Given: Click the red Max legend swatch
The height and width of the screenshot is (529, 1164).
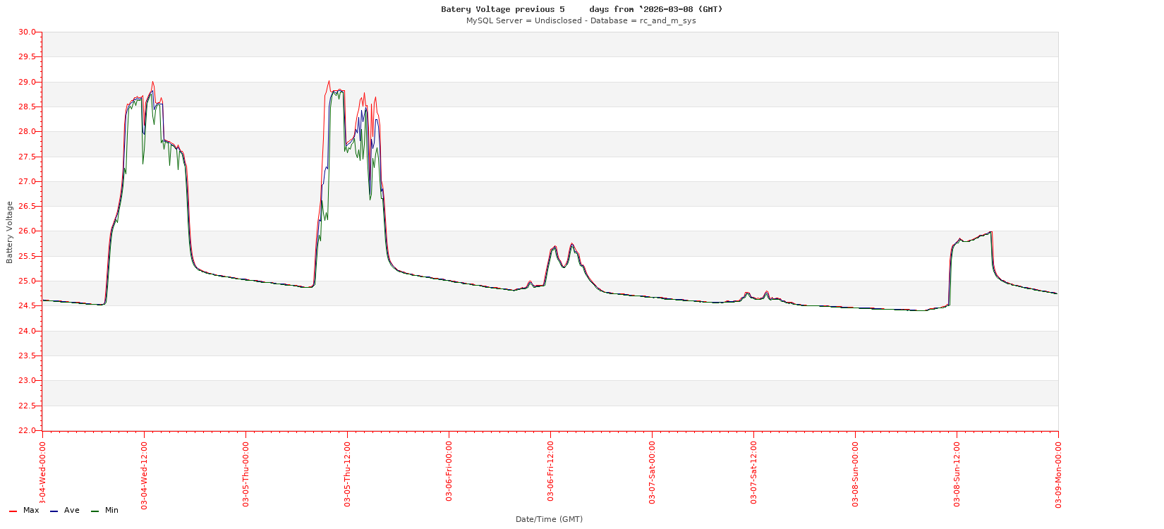Looking at the screenshot, I should click(13, 511).
